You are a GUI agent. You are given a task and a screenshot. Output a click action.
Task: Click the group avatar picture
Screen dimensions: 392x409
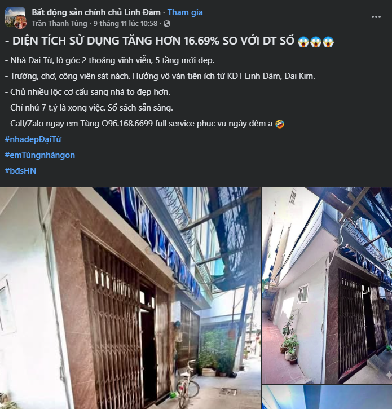coord(16,17)
